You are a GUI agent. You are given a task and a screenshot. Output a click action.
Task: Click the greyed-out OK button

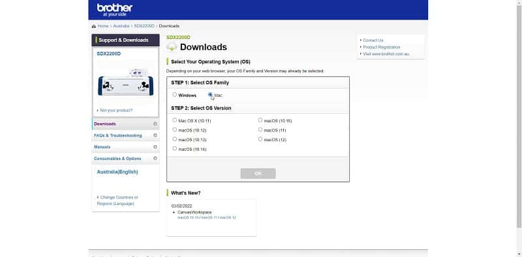click(258, 174)
